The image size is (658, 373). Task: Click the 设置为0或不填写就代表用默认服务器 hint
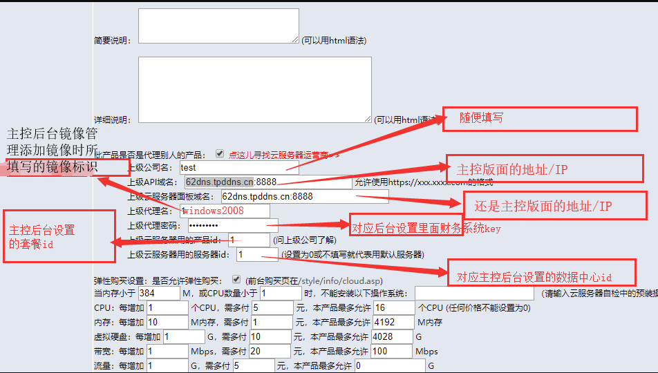(352, 255)
